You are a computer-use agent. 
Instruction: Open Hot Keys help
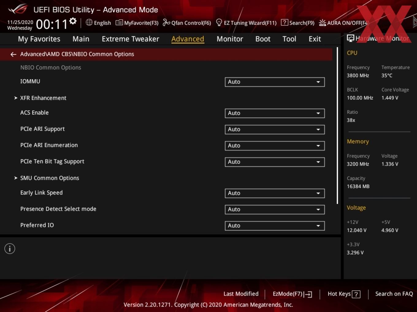(344, 294)
